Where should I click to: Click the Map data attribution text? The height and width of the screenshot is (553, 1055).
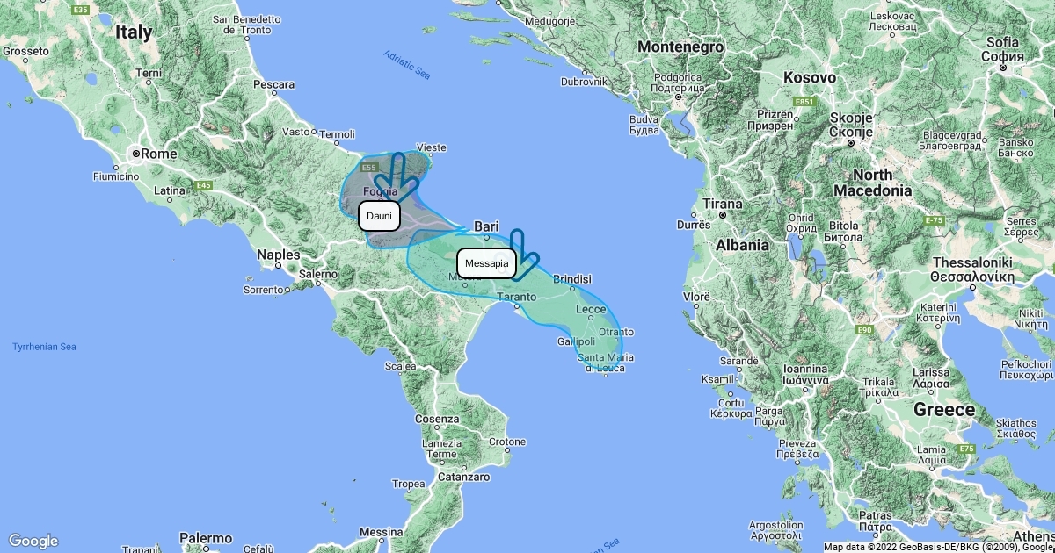point(939,547)
